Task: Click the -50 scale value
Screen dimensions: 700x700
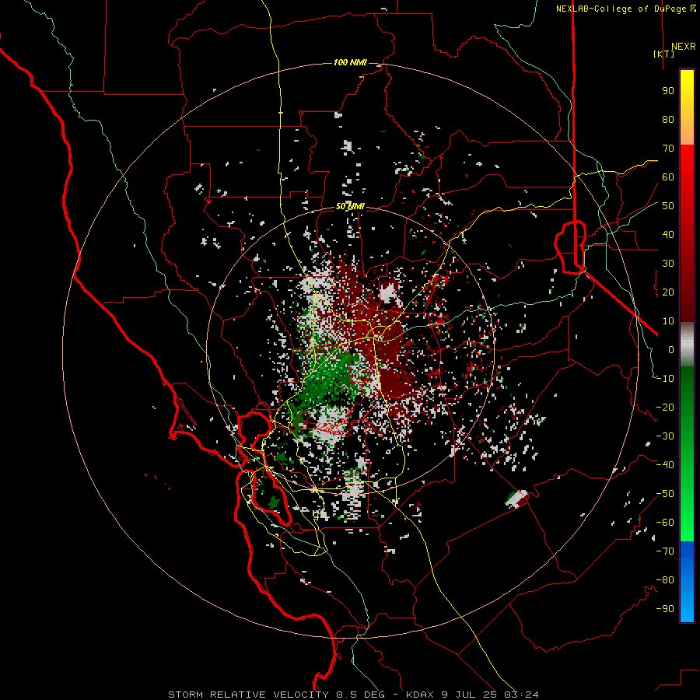Action: click(665, 494)
